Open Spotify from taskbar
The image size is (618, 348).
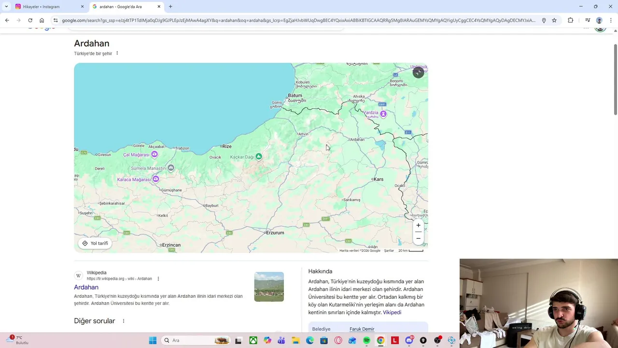click(366, 340)
